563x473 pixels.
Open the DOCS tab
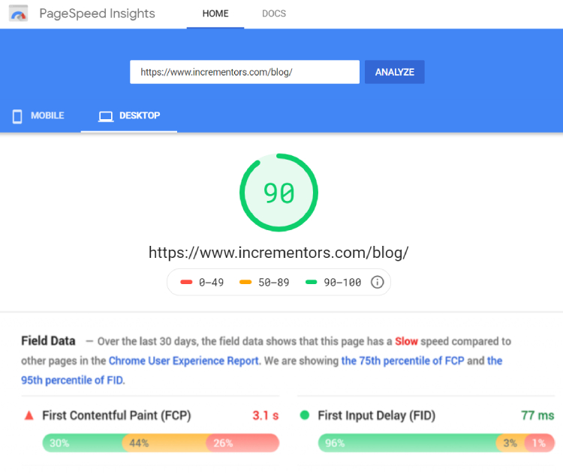coord(274,13)
